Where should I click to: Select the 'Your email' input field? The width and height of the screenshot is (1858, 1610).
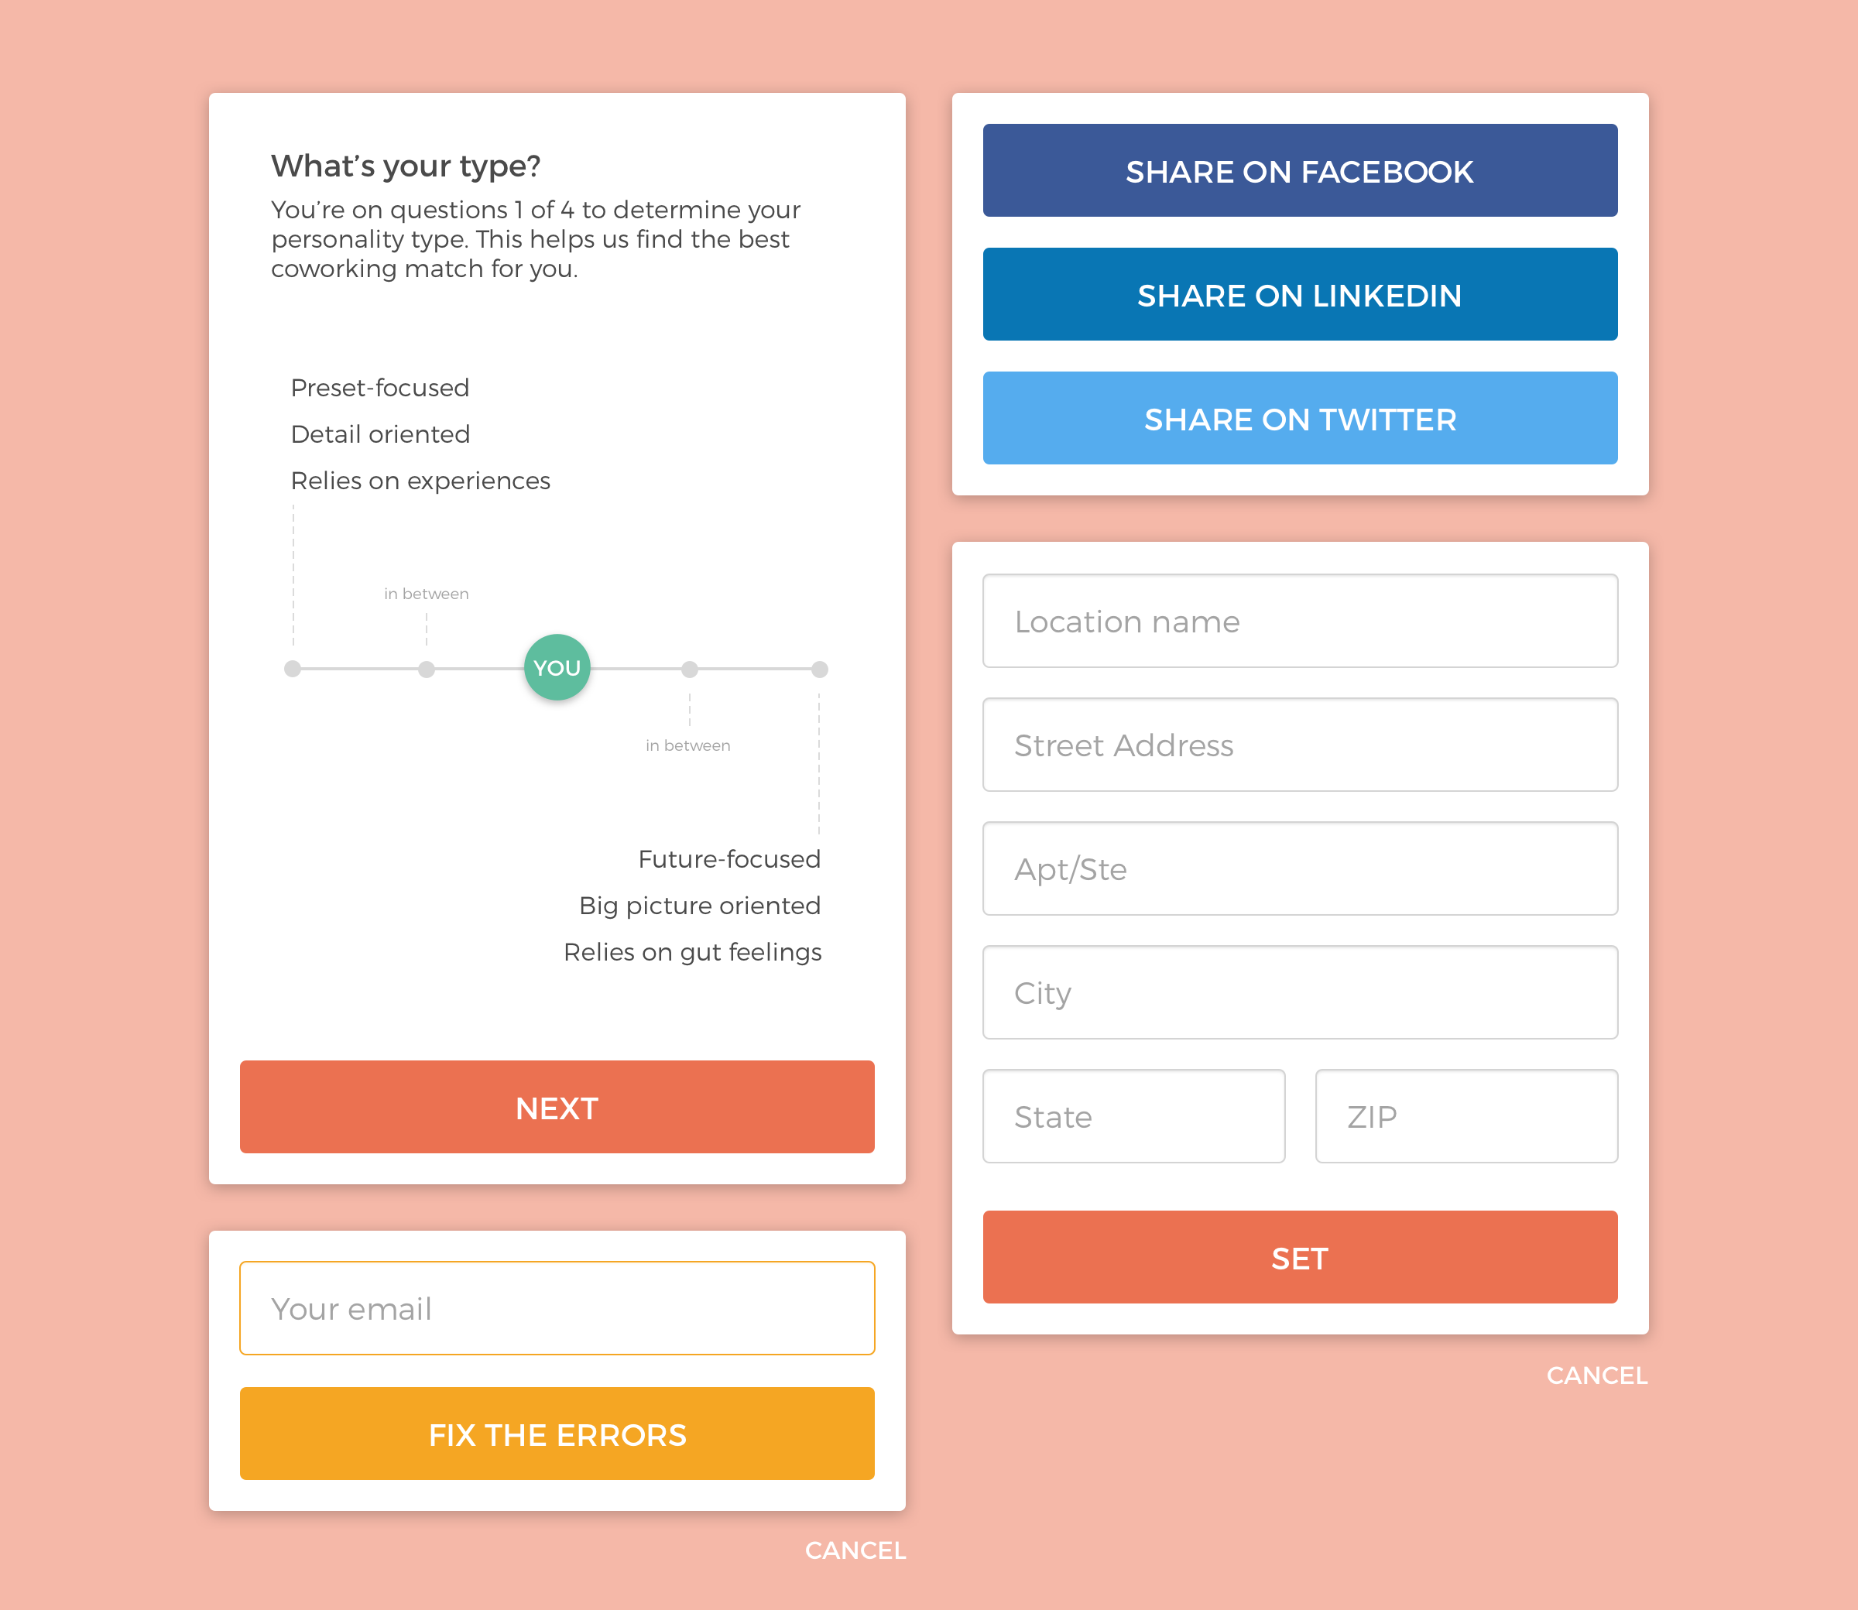(557, 1310)
